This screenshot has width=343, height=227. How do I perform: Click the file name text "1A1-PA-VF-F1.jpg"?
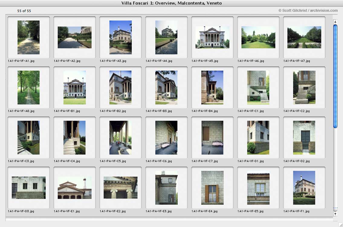[296, 211]
